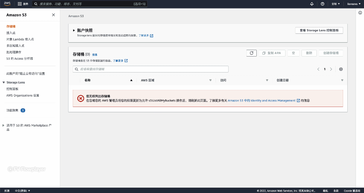
Task: Click the 删除 button
Action: tap(309, 53)
